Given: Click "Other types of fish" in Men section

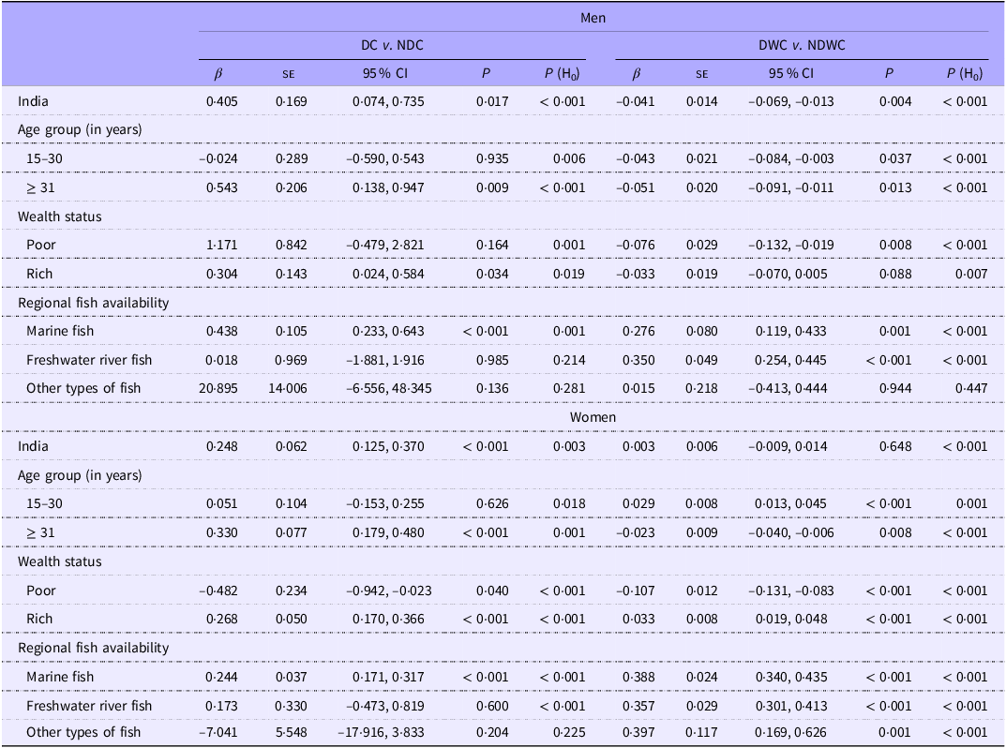Looking at the screenshot, I should (x=83, y=389).
